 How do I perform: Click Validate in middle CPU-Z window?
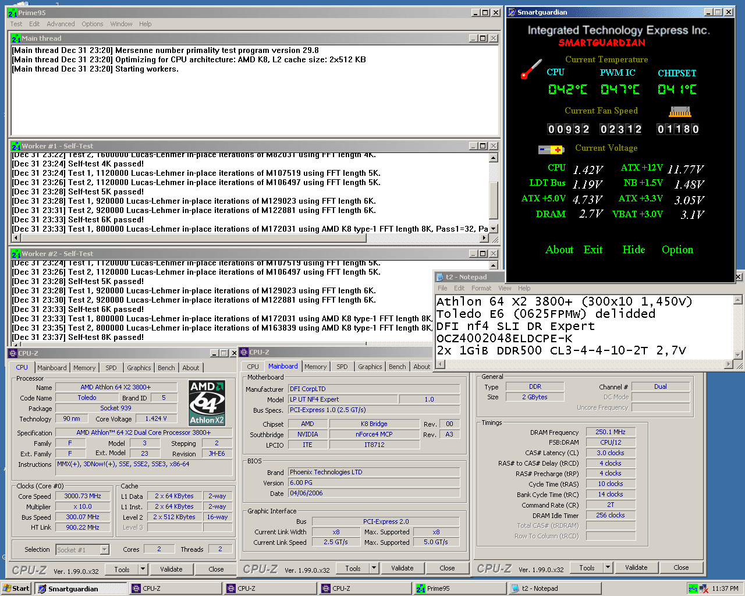pos(402,568)
